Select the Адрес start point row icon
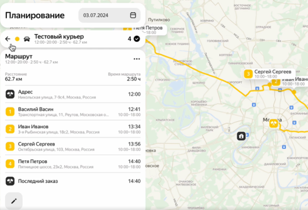308x210 pixels. [10, 94]
